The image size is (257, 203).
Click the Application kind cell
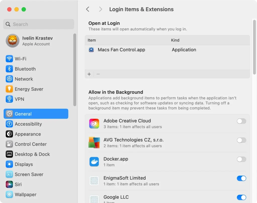[x=184, y=49]
